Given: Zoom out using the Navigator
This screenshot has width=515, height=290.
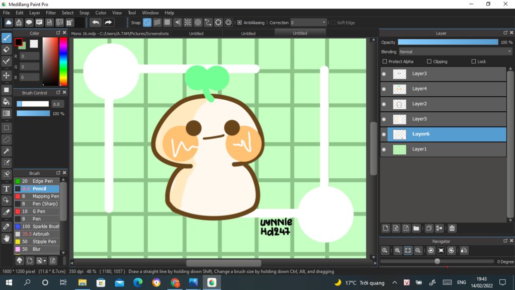Looking at the screenshot, I should (418, 251).
